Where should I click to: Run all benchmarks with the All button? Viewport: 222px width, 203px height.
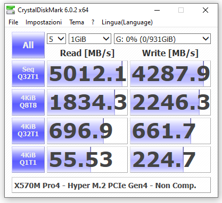28,45
